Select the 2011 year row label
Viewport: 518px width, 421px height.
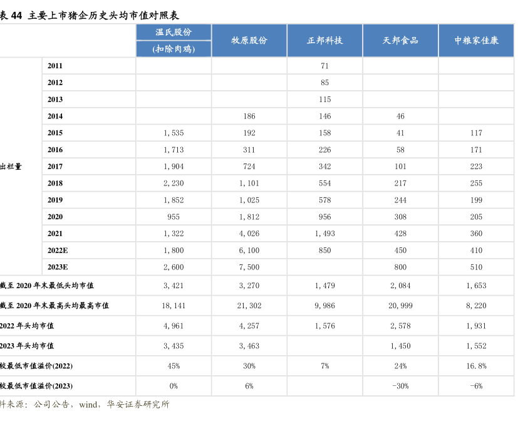55,66
